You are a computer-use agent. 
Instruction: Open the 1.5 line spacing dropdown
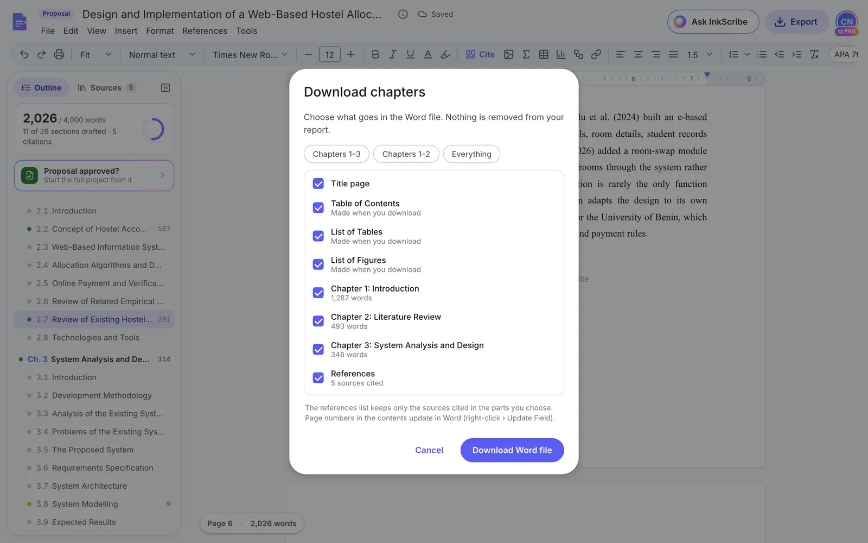tap(699, 54)
